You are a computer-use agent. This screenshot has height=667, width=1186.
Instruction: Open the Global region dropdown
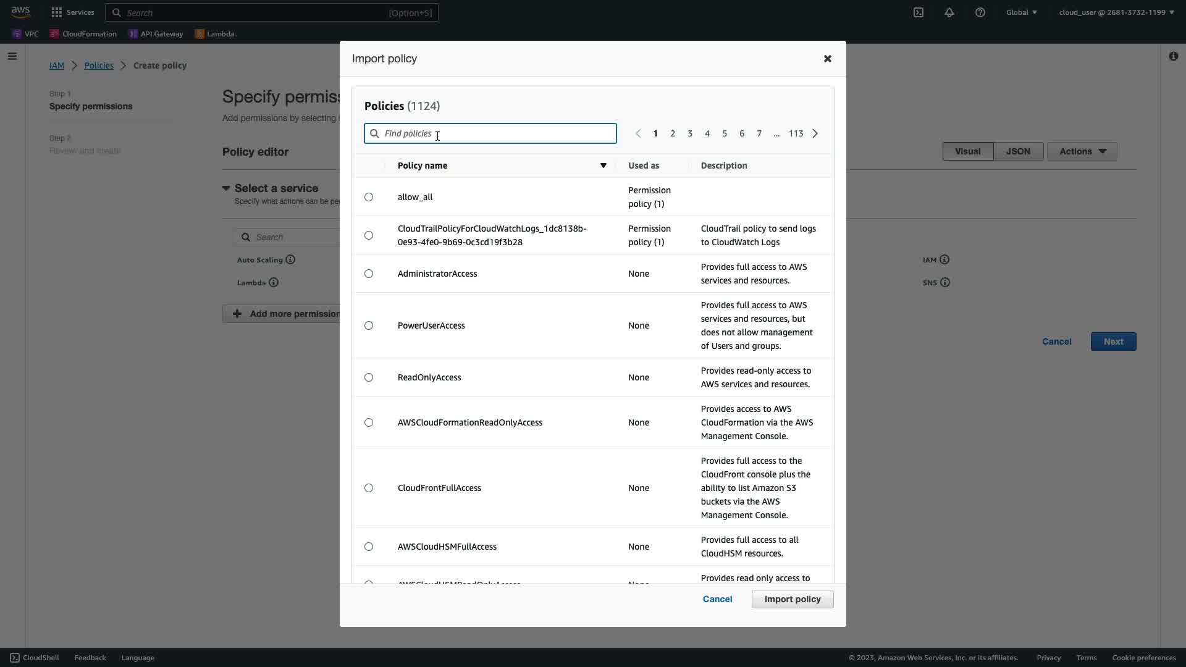pyautogui.click(x=1022, y=12)
